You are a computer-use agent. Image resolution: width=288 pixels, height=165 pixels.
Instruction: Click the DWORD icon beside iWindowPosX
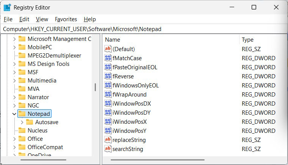click(x=108, y=122)
